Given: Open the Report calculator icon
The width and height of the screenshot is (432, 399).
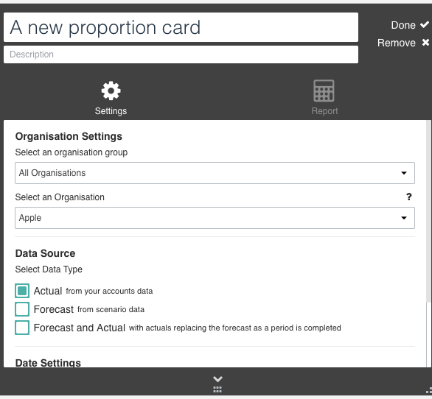Looking at the screenshot, I should (x=324, y=91).
